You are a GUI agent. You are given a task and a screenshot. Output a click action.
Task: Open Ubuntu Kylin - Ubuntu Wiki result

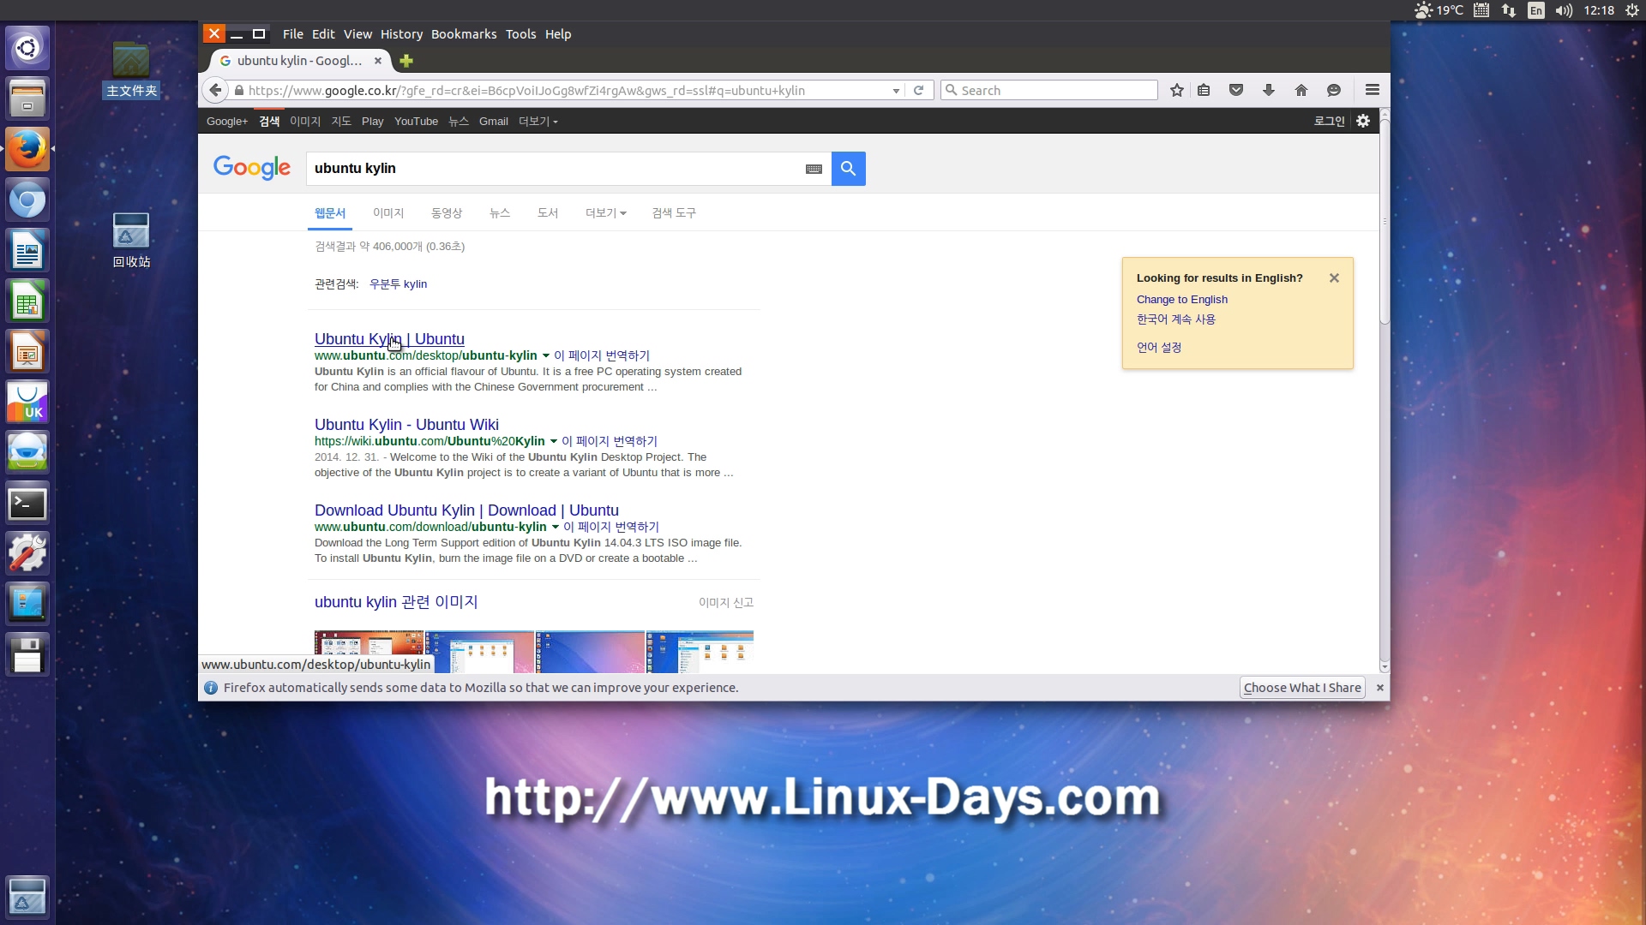tap(406, 425)
